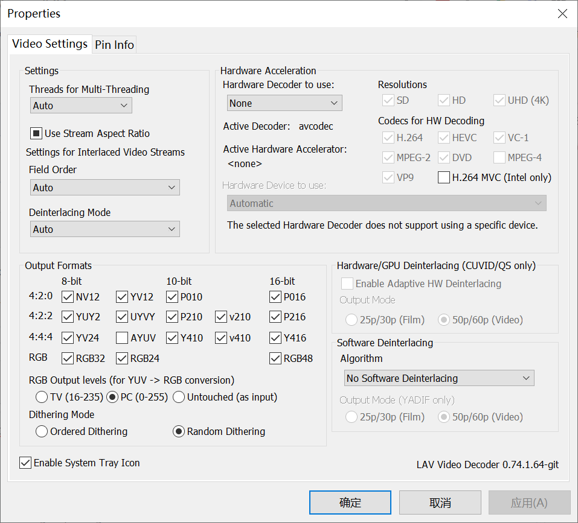Select TV (16-235) RGB output level

click(x=41, y=397)
